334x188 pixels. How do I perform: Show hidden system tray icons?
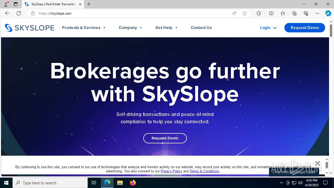[281, 183]
